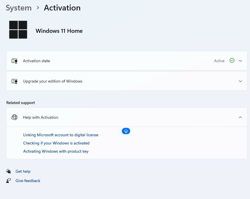
Task: Open the Get help link
Action: pos(23,171)
